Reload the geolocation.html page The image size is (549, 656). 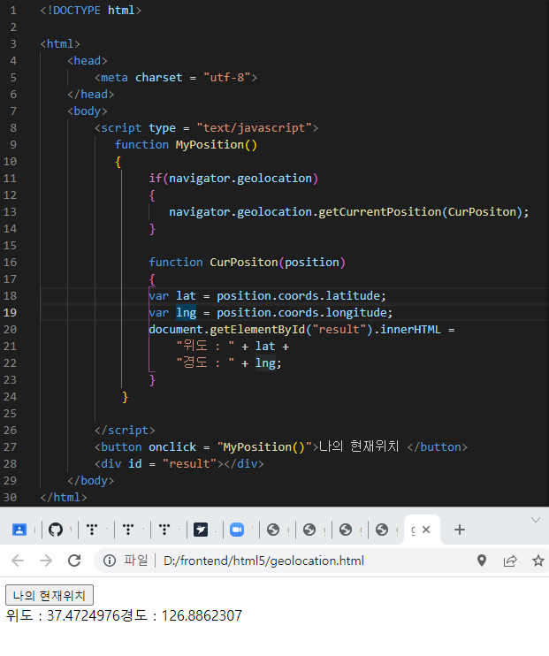[74, 561]
